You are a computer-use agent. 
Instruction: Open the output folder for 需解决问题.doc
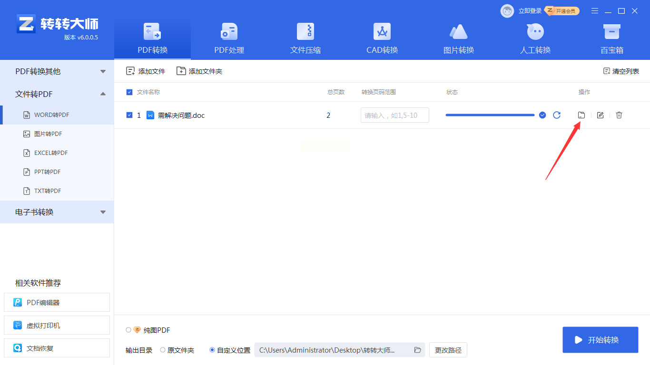[581, 115]
